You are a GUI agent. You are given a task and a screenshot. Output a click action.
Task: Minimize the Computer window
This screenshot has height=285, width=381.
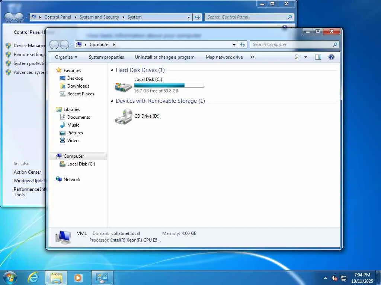[x=308, y=31]
